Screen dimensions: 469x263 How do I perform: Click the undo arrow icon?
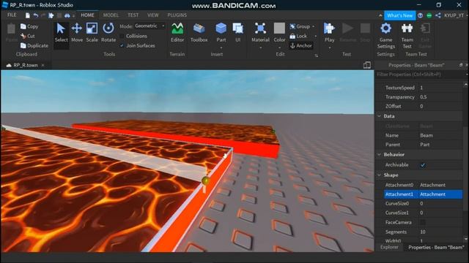36,15
